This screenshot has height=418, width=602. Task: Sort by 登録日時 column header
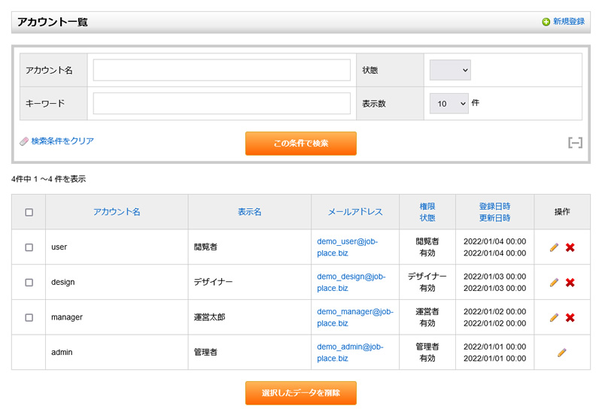tap(494, 206)
